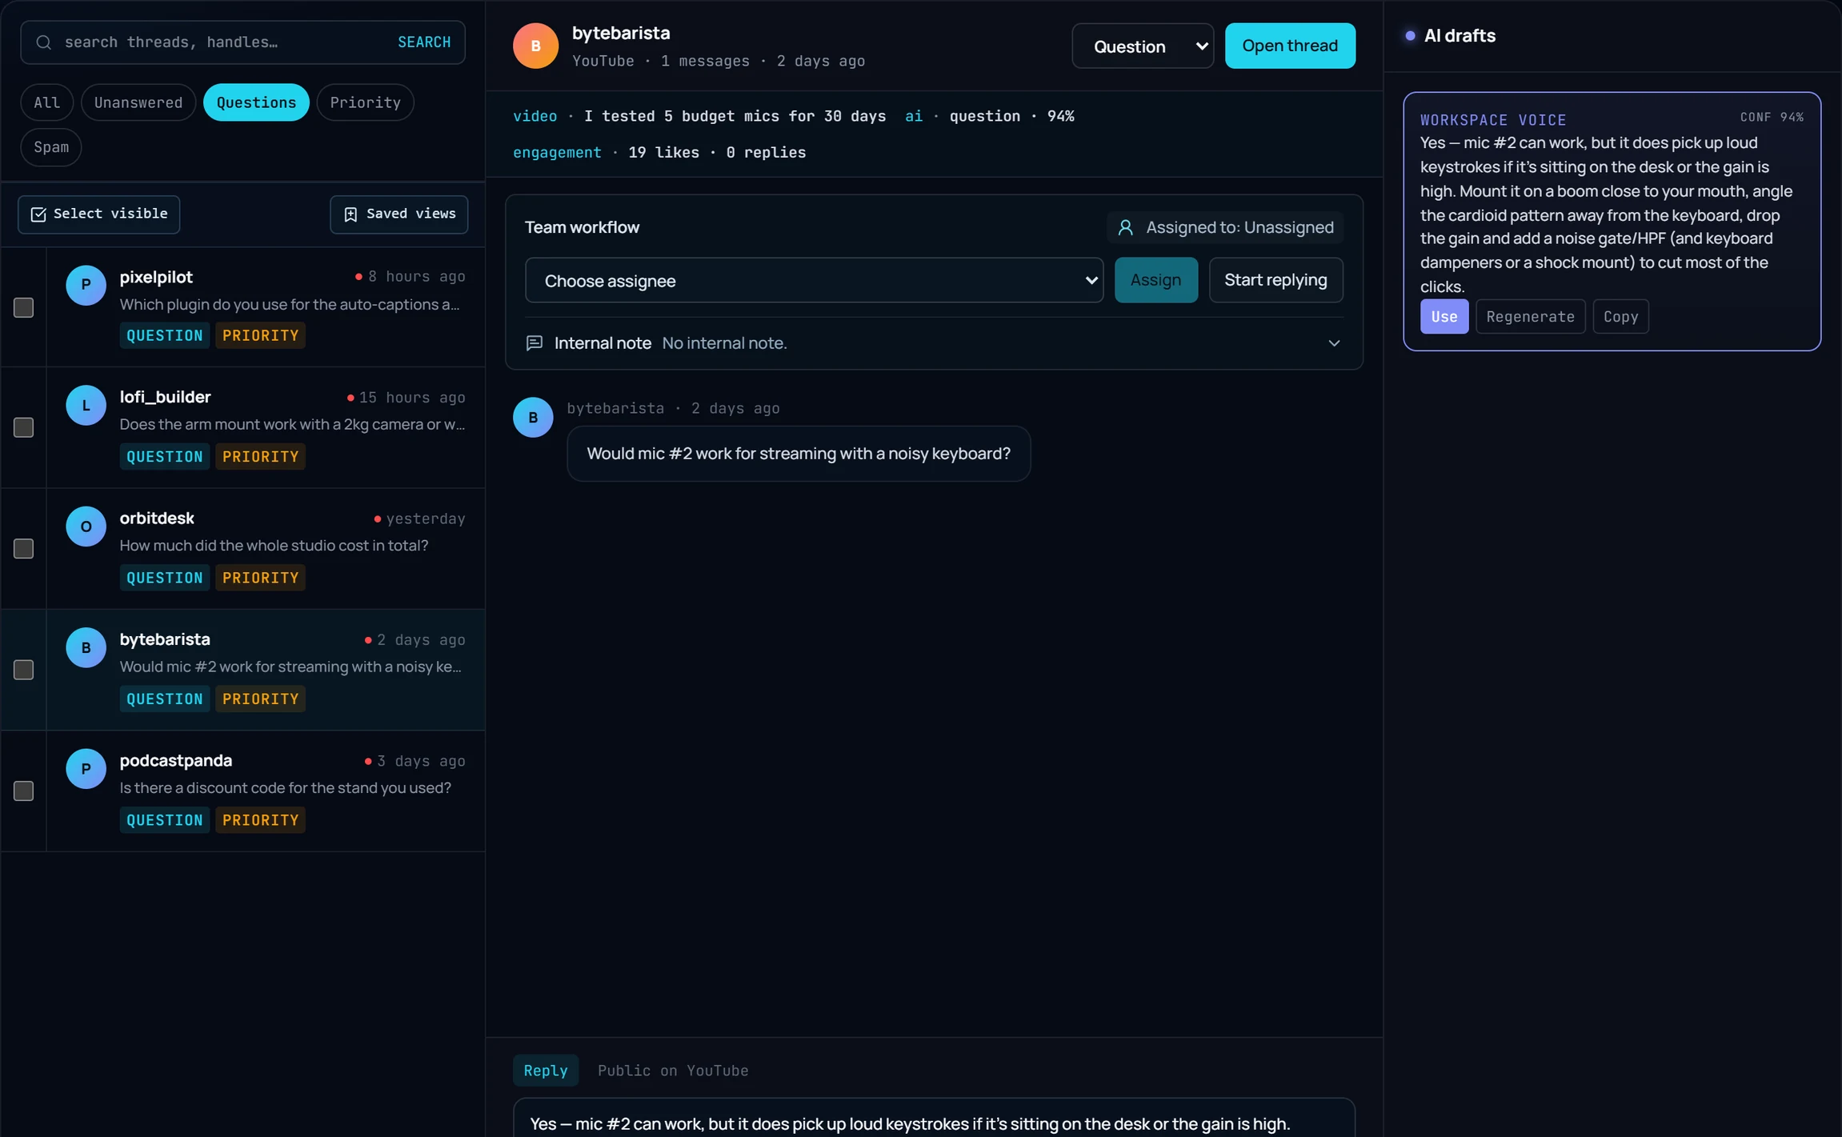The width and height of the screenshot is (1842, 1137).
Task: Select the Unanswered filter tab
Action: [x=138, y=102]
